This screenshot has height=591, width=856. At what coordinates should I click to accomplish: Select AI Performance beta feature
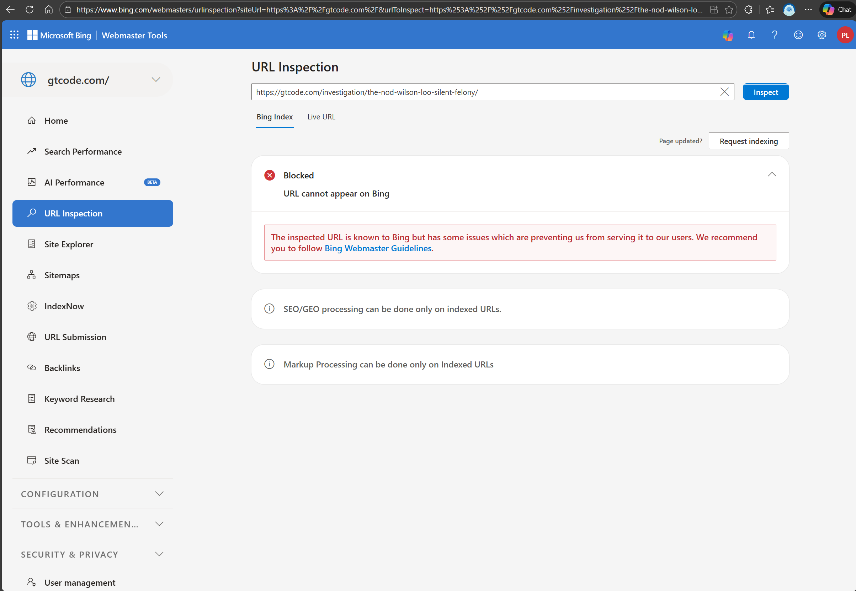[74, 182]
